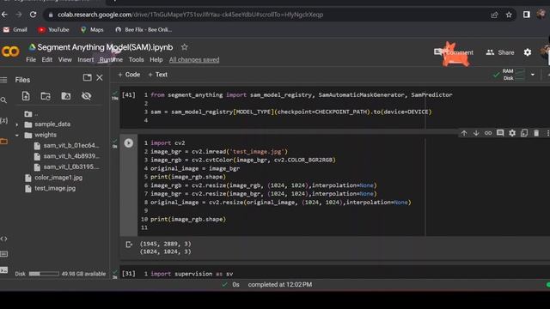
Task: Open the search sidebar icon
Action: 3,100
